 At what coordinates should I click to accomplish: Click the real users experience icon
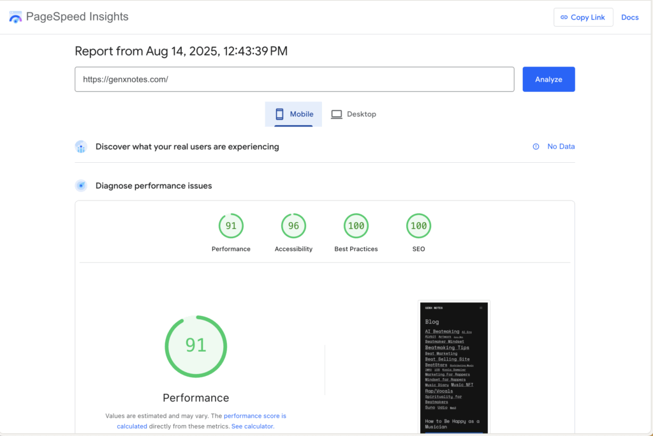pos(81,147)
